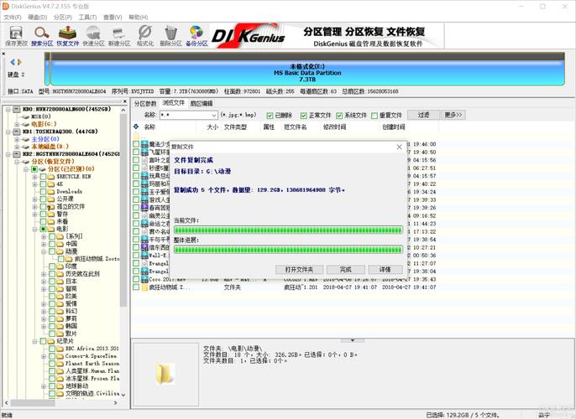Collapse the HD0 disk tree node
Screen dimensions: 576x419
(x=8, y=109)
